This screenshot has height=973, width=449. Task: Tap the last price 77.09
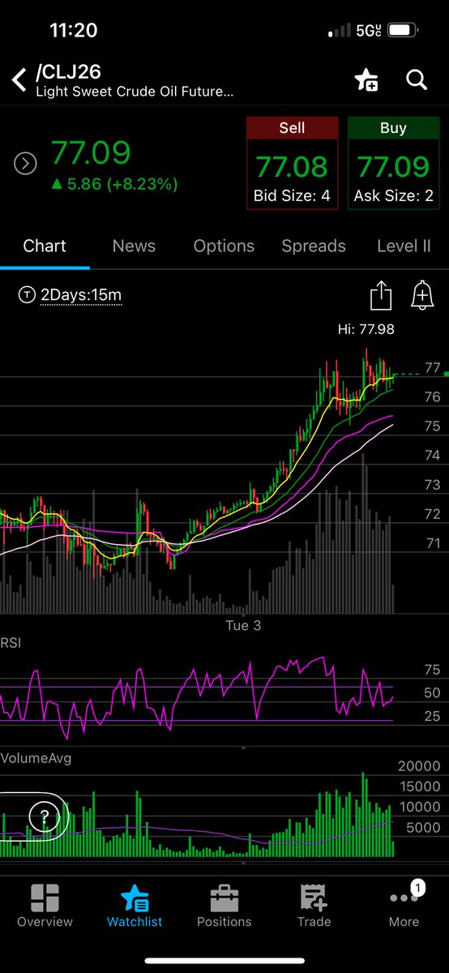pos(91,152)
